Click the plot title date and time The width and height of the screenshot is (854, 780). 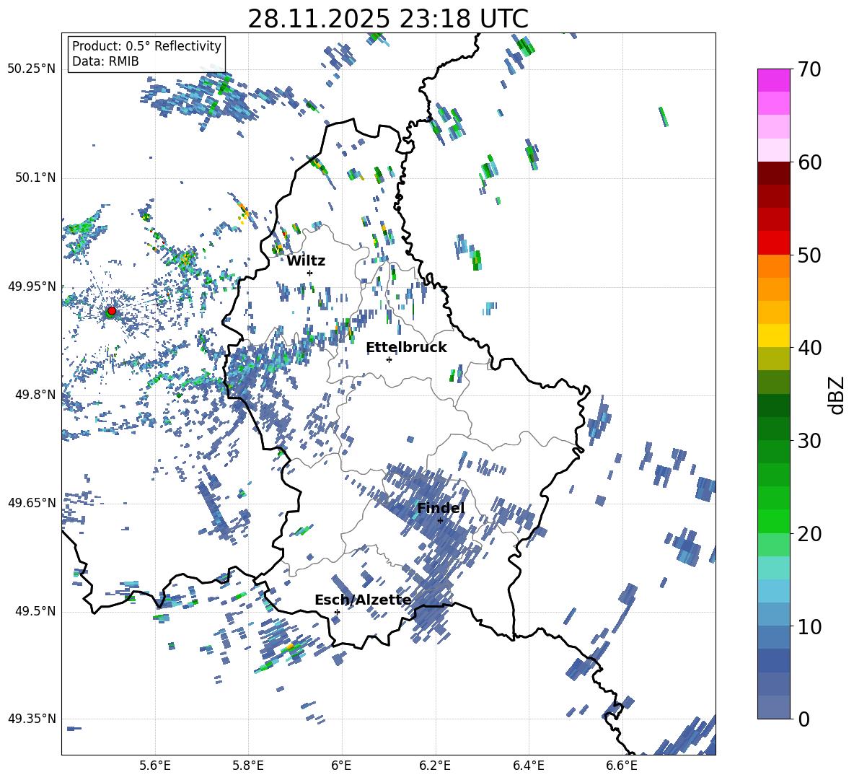coord(387,19)
